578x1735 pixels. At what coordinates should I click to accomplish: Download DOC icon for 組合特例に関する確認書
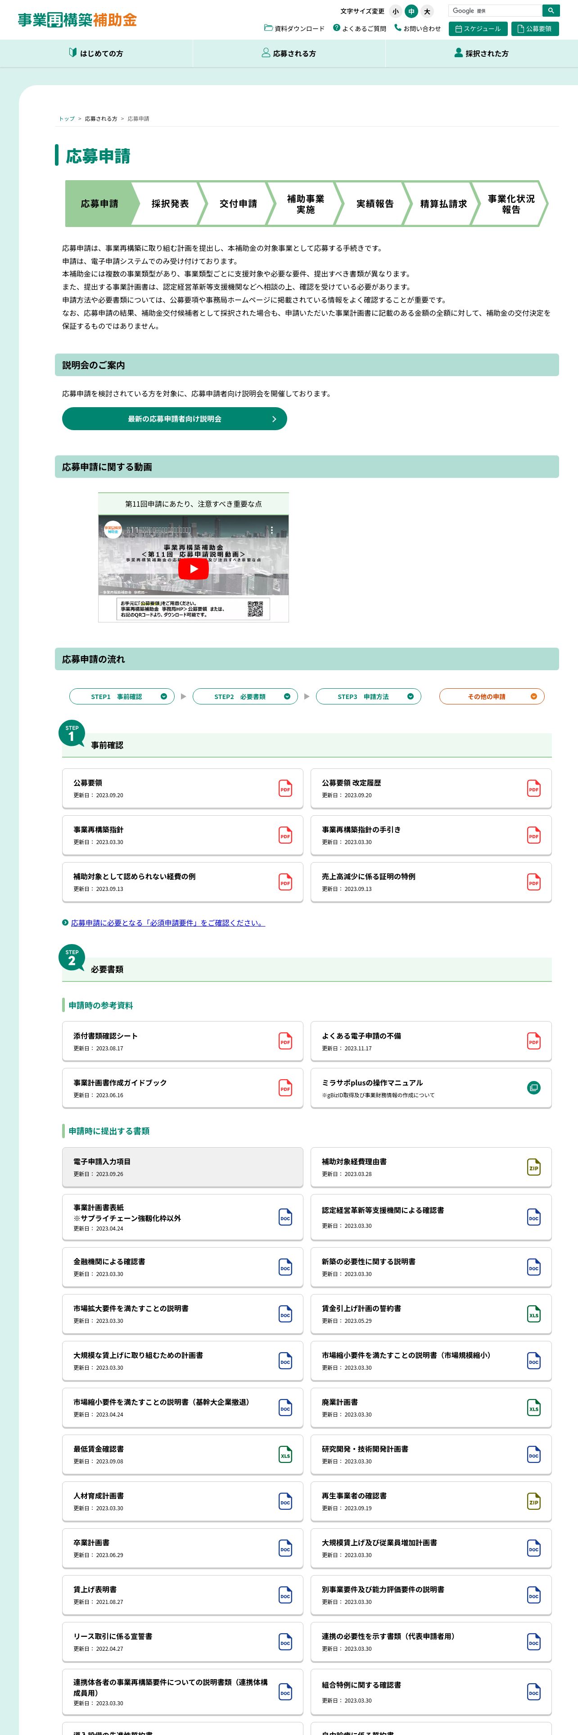coord(533,1691)
